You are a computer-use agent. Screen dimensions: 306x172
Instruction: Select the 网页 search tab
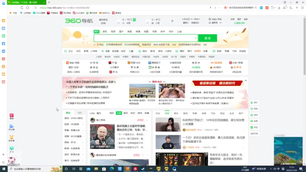pos(96,31)
